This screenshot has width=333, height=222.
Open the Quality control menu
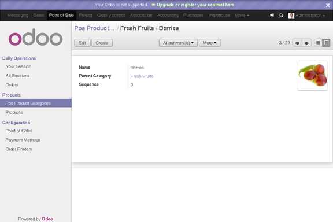(111, 15)
